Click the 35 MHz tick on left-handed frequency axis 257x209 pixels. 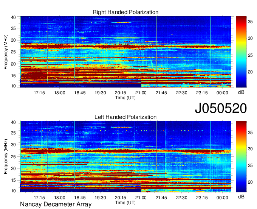pyautogui.click(x=13, y=133)
